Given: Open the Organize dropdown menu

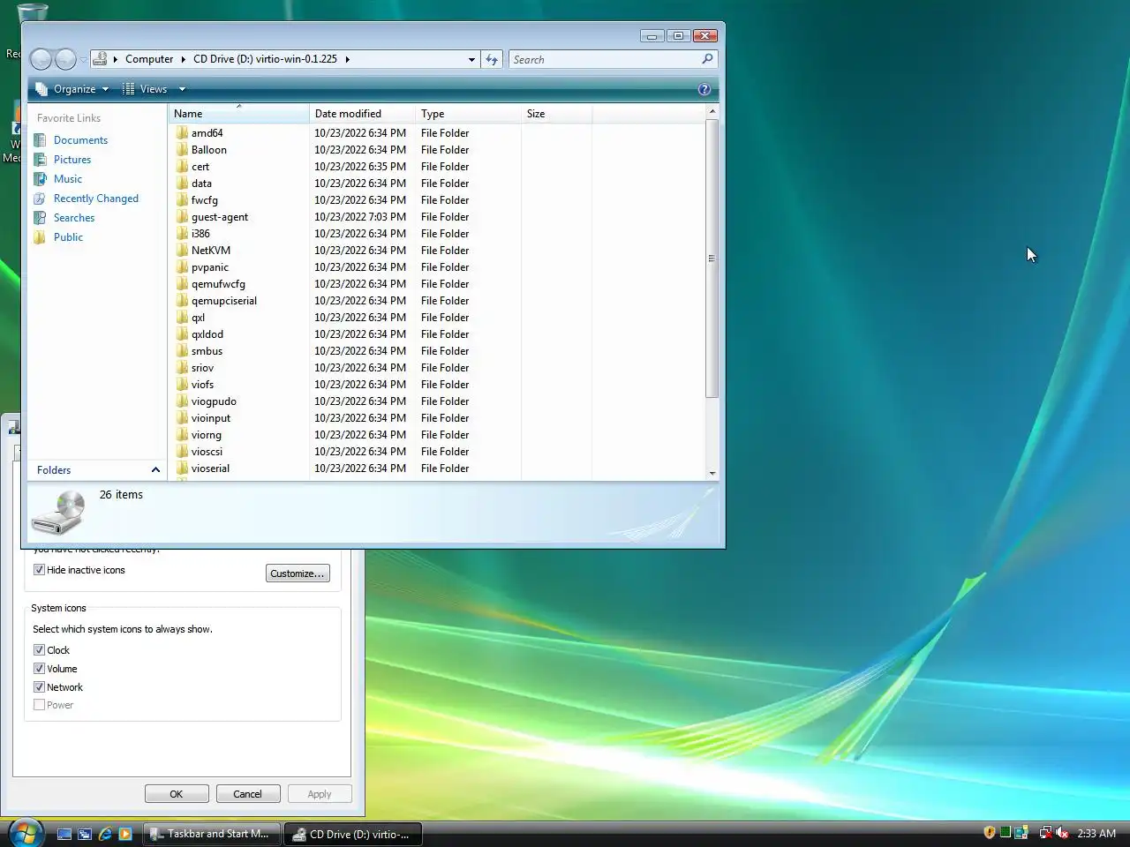Looking at the screenshot, I should (x=72, y=89).
